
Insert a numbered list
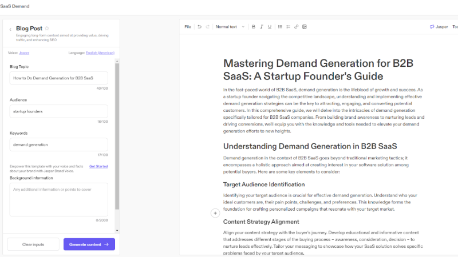tap(288, 27)
